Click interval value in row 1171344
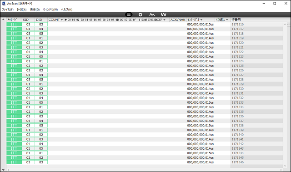Screen dimensions: 291x172 [x=200, y=153]
